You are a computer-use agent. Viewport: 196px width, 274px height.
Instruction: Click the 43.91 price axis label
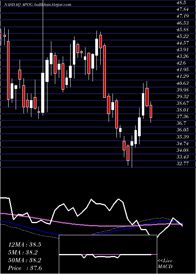[183, 50]
